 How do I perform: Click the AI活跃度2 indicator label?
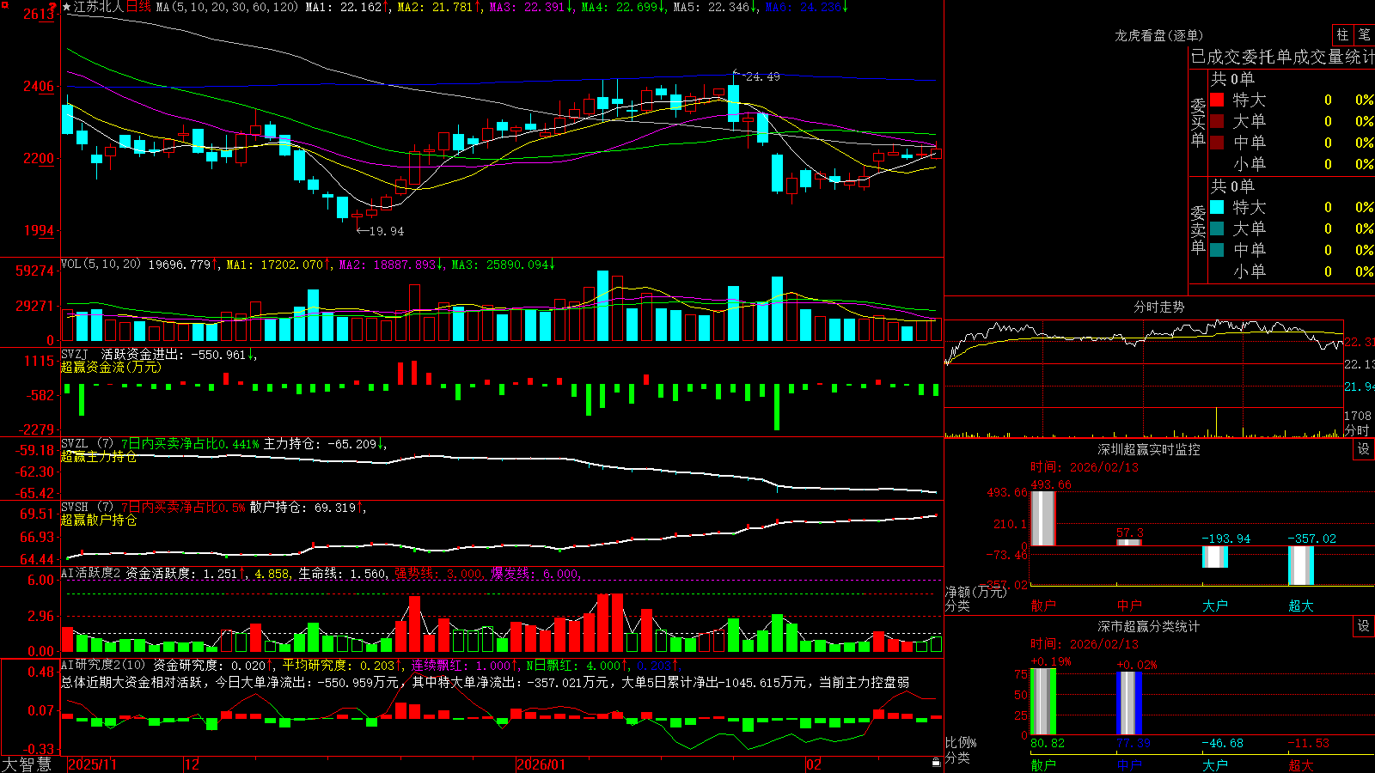click(x=91, y=574)
